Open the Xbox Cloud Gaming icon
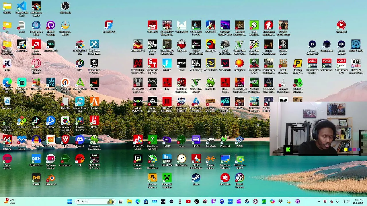The height and width of the screenshot is (206, 367). pyautogui.click(x=152, y=142)
